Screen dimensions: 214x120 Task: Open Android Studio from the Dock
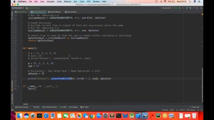(x=132, y=116)
